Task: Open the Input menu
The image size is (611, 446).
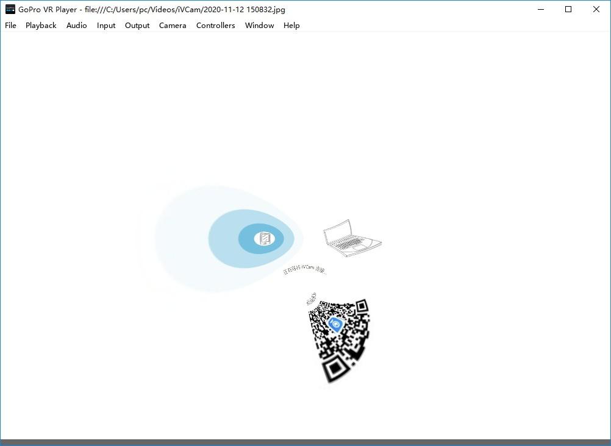Action: [106, 26]
